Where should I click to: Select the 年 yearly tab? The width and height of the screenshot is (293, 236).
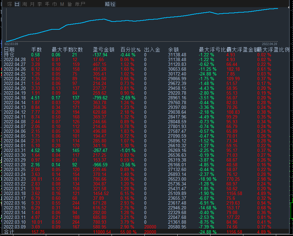click(x=47, y=4)
